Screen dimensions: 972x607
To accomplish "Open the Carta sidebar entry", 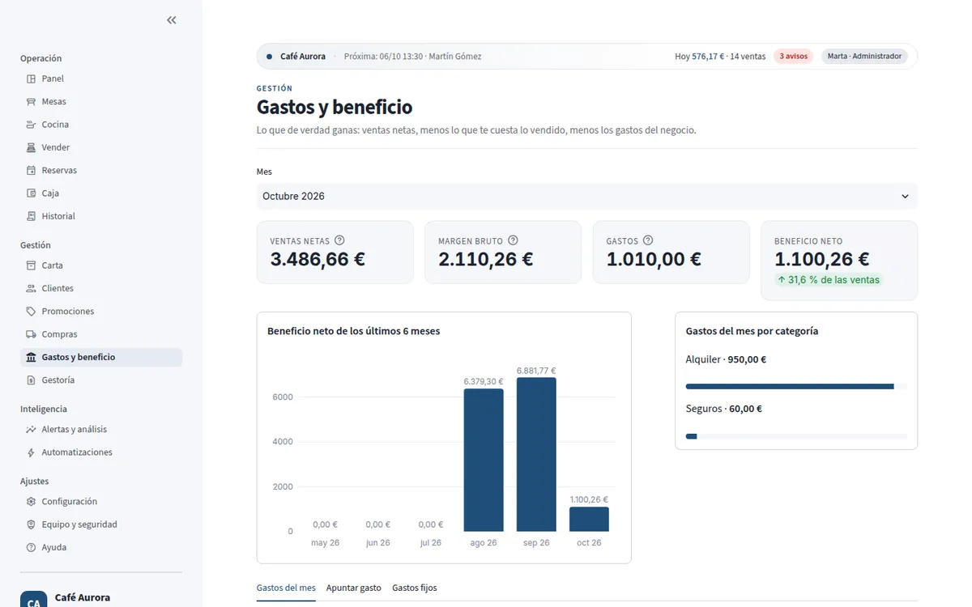I will point(101,265).
